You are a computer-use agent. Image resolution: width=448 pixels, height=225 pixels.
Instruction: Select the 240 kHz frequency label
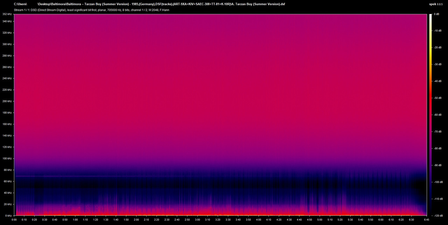(x=7, y=78)
